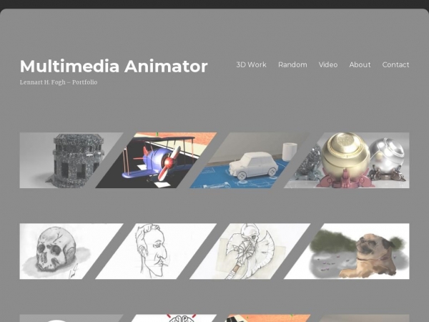
Task: Open the blue biplane render thumbnail
Action: 156,160
